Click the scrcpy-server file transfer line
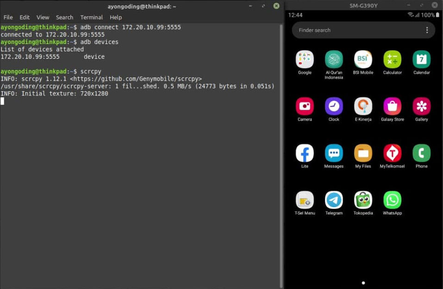 click(137, 86)
